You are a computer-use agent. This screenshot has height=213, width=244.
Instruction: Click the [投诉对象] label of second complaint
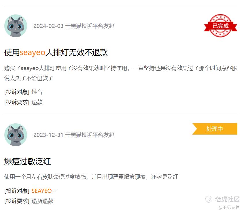pos(17,191)
